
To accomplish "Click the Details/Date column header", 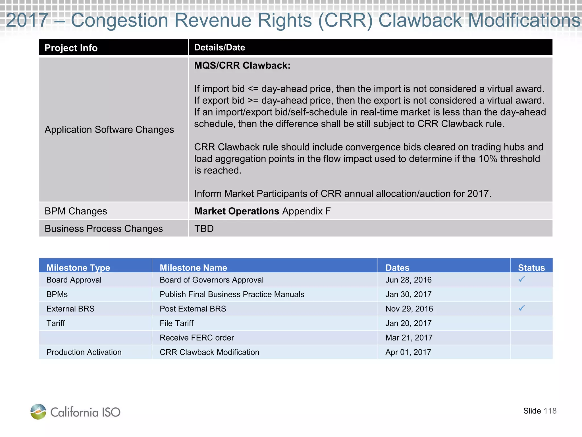I will (371, 48).
